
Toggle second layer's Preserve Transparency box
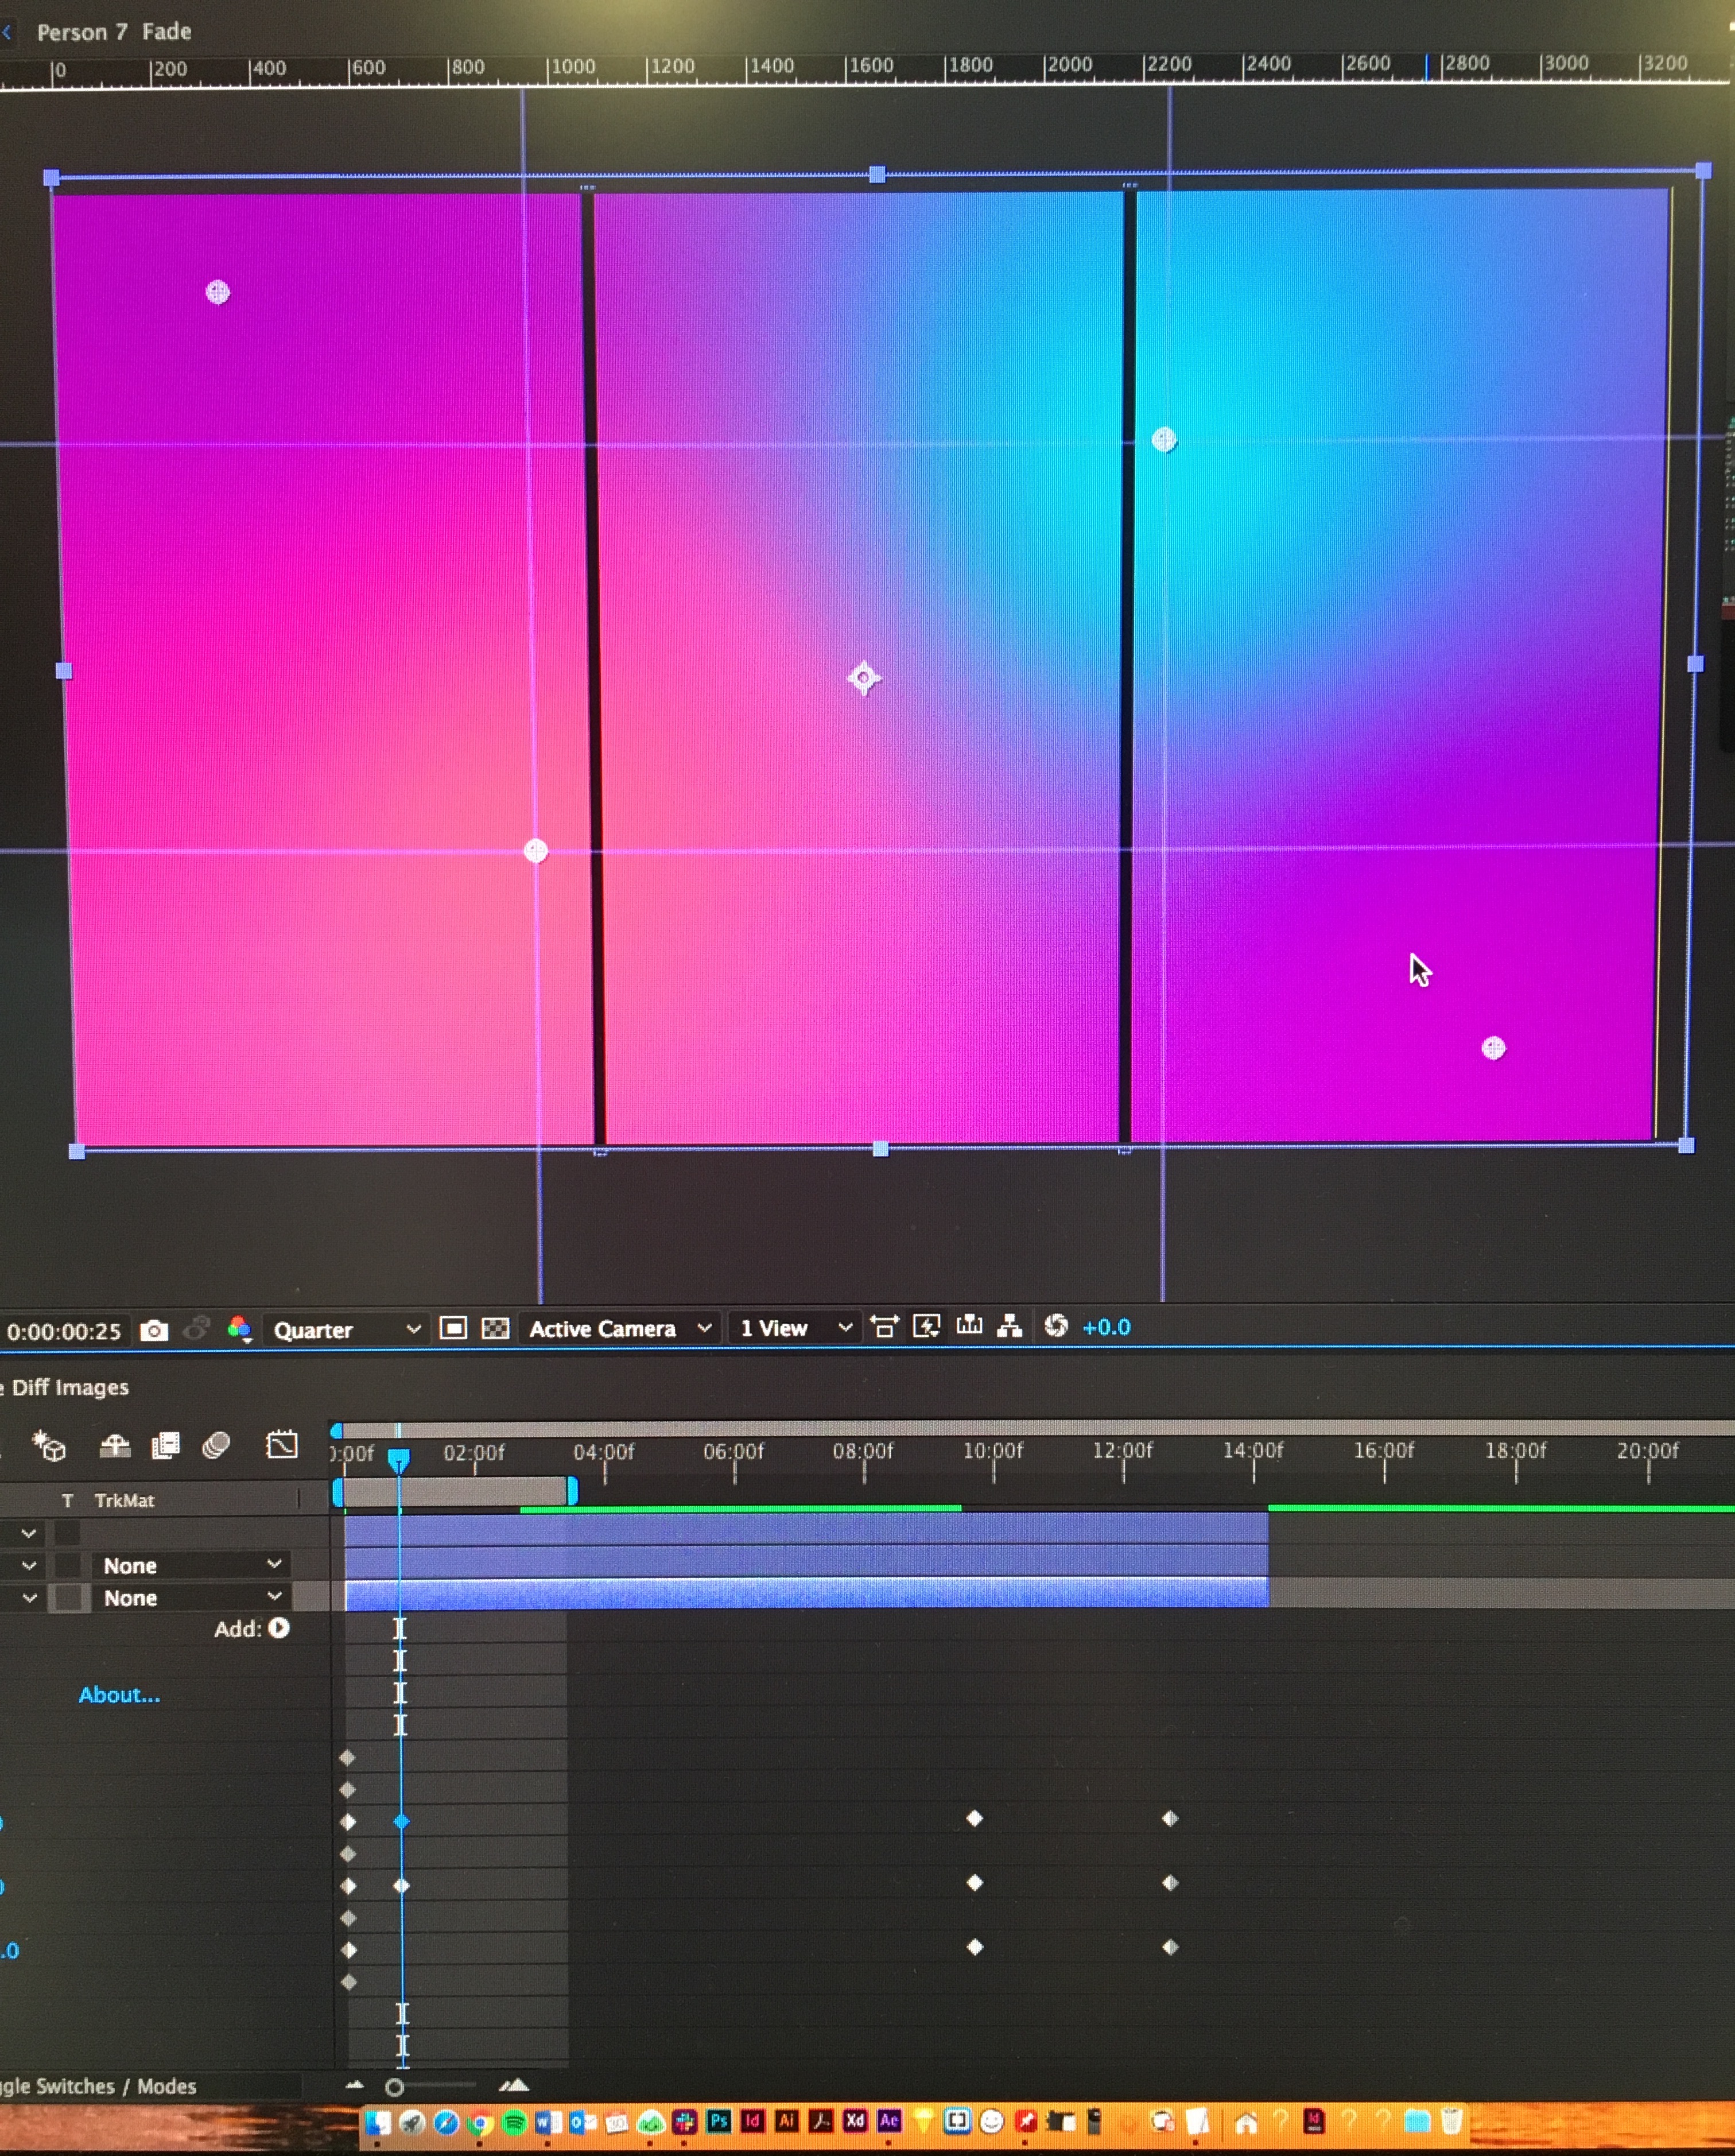pos(67,1565)
